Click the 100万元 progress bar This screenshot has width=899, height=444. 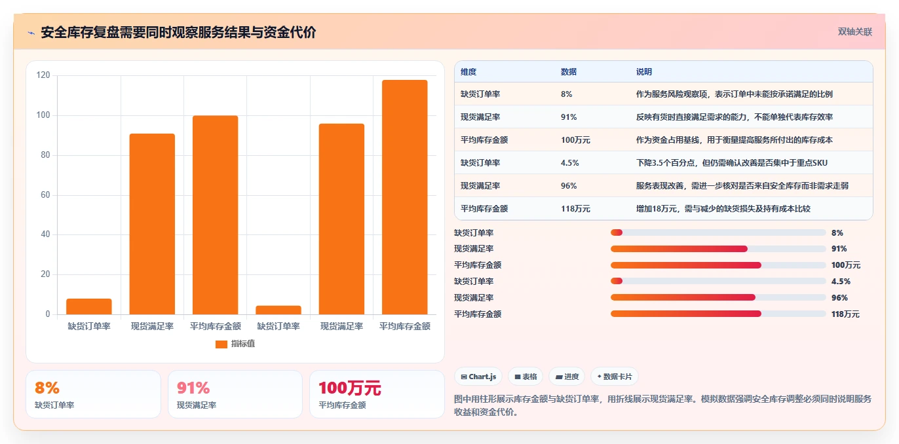point(718,265)
